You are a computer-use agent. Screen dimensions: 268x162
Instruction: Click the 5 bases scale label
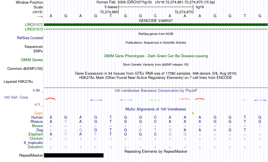click(111, 7)
